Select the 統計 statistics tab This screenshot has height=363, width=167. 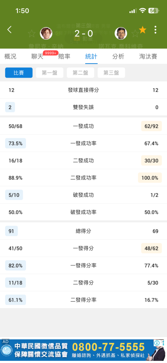pyautogui.click(x=91, y=56)
